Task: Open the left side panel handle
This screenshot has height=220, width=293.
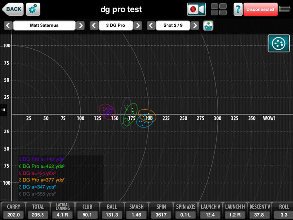Action: click(x=3, y=110)
